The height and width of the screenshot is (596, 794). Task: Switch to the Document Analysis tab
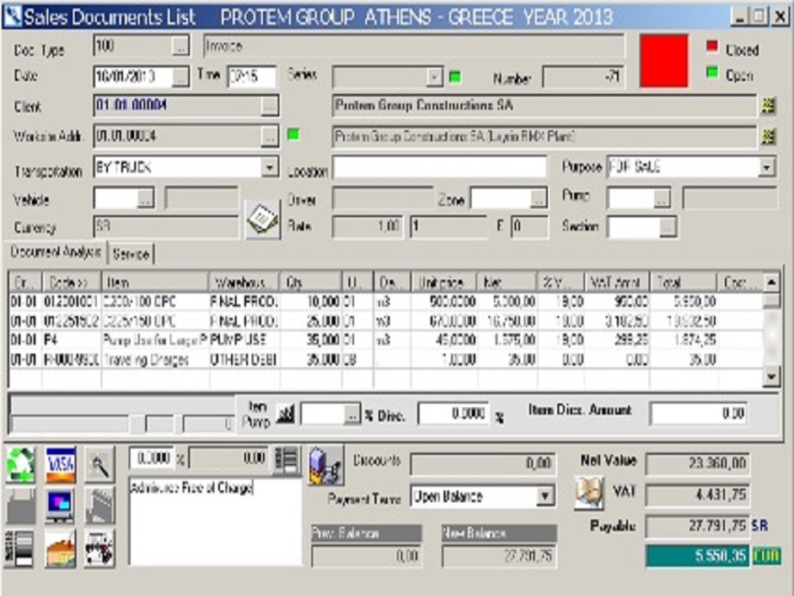pos(56,252)
